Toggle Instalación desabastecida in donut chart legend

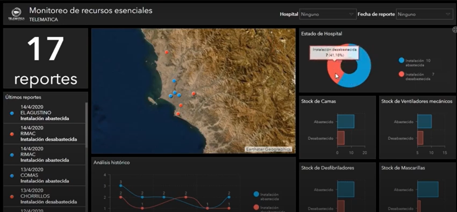click(401, 74)
